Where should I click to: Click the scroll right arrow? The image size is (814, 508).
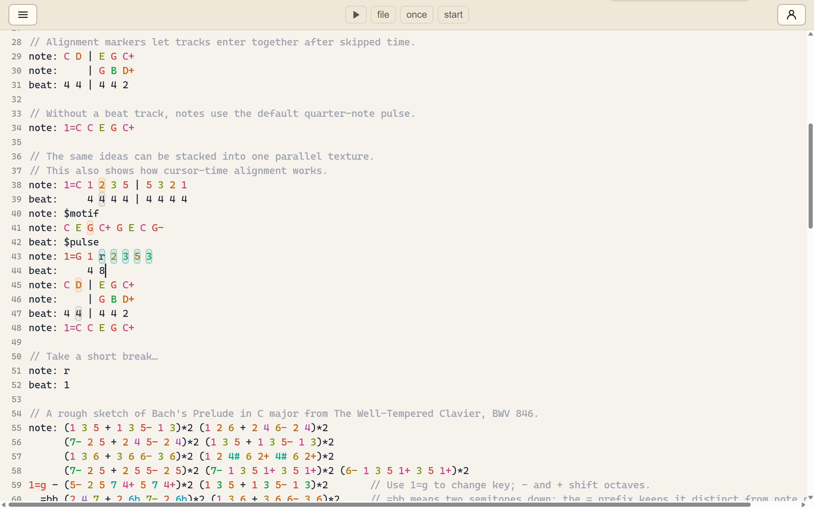[x=803, y=505]
